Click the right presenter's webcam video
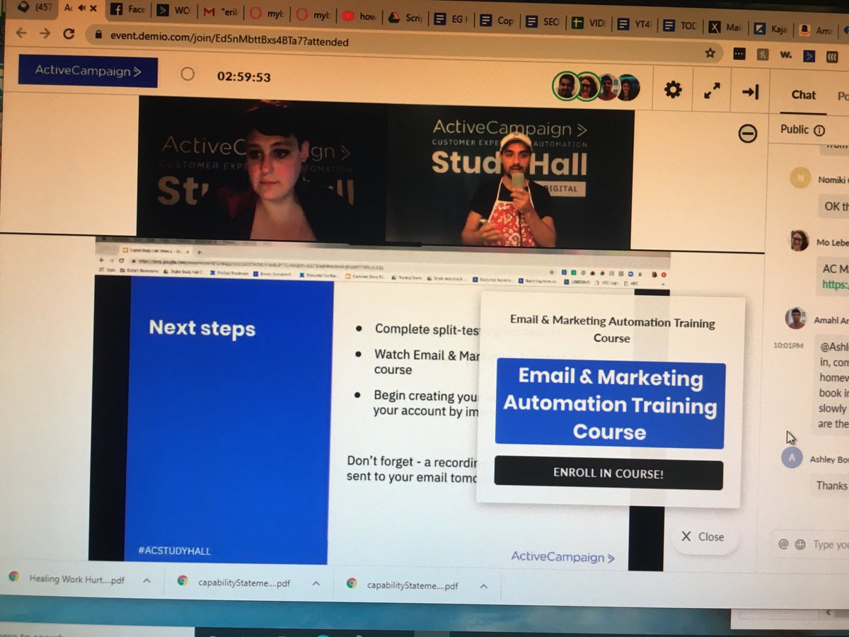This screenshot has height=637, width=849. [x=510, y=178]
